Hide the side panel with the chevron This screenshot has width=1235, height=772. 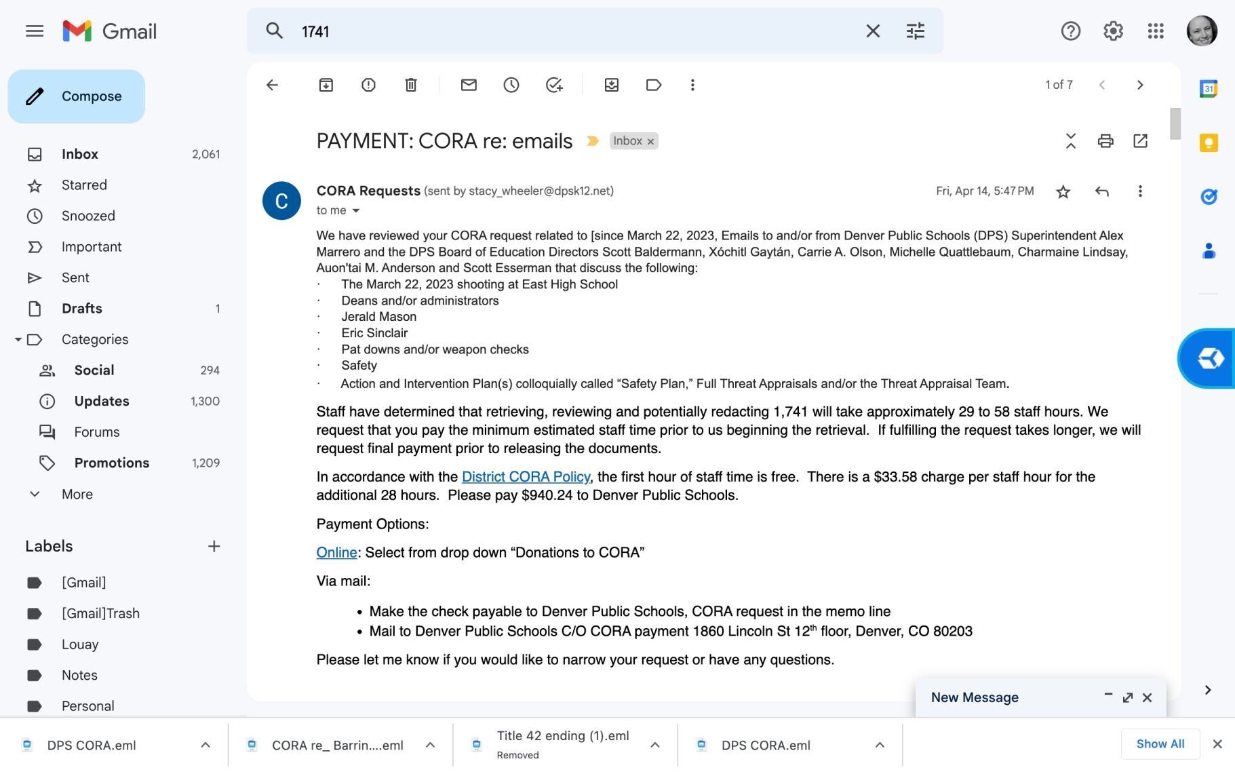[x=1208, y=691]
